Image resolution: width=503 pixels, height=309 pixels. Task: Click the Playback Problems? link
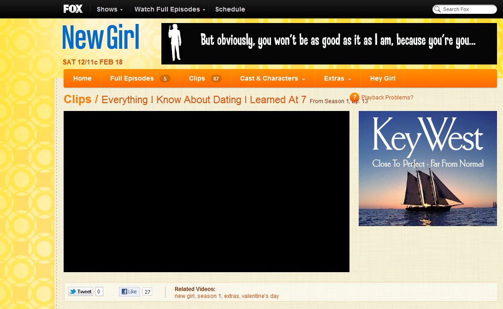(x=387, y=98)
